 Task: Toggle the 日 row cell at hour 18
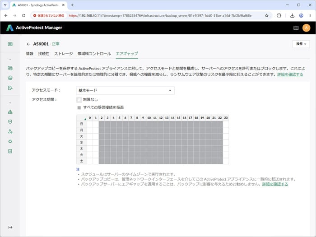click(196, 124)
